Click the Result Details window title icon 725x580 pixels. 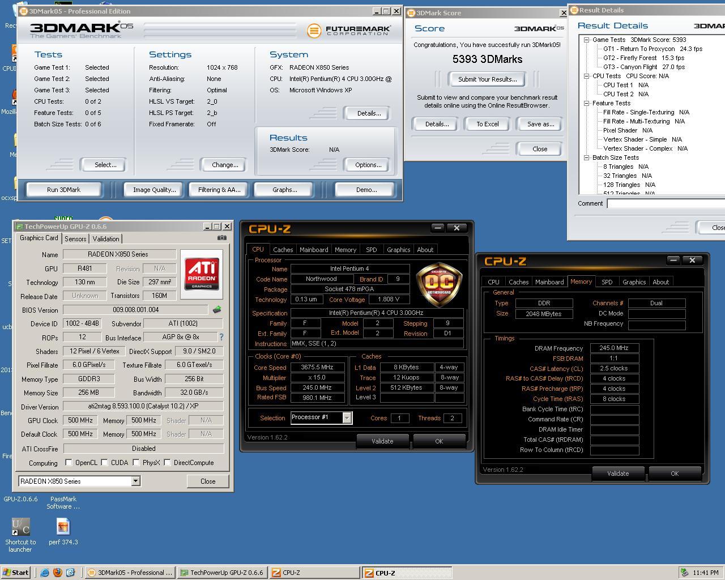click(x=574, y=10)
